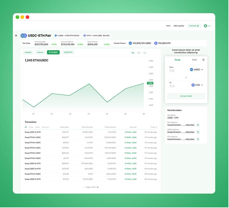Filter transactions by Removes
This screenshot has height=208, width=229.
click(45, 127)
